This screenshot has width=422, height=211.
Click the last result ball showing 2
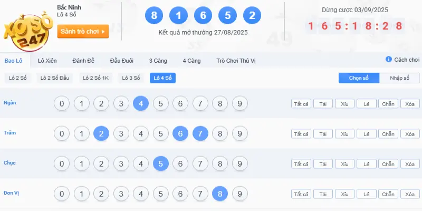(253, 15)
